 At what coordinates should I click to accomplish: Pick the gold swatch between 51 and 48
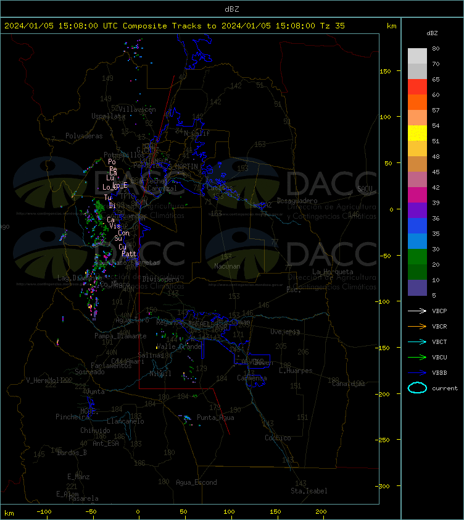(x=417, y=149)
